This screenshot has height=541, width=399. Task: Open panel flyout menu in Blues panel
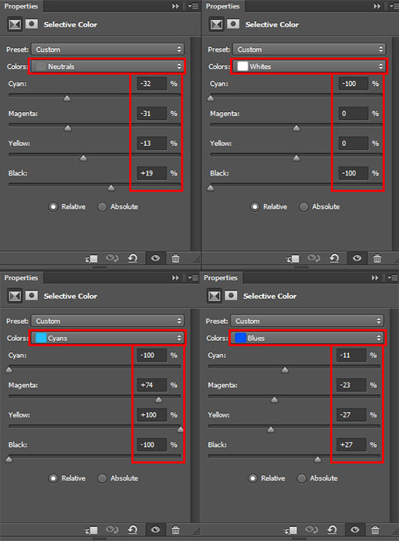pos(393,277)
